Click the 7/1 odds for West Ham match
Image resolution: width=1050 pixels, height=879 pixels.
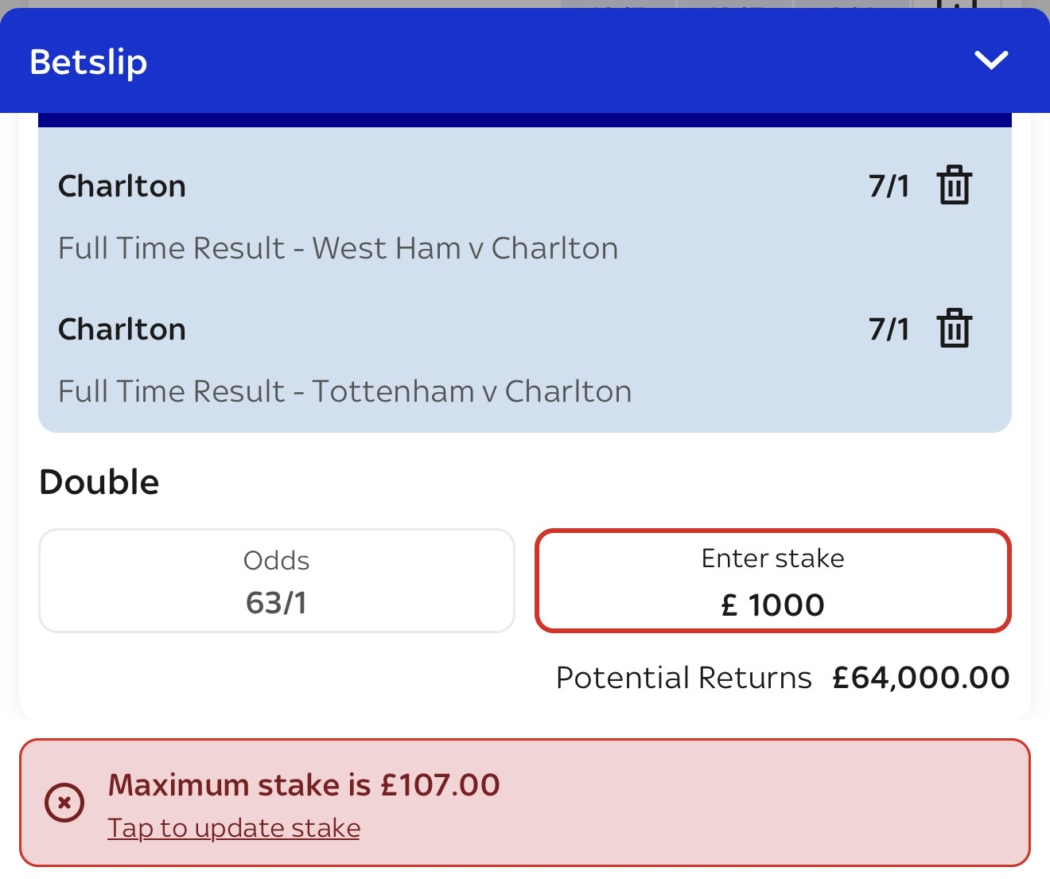click(889, 186)
